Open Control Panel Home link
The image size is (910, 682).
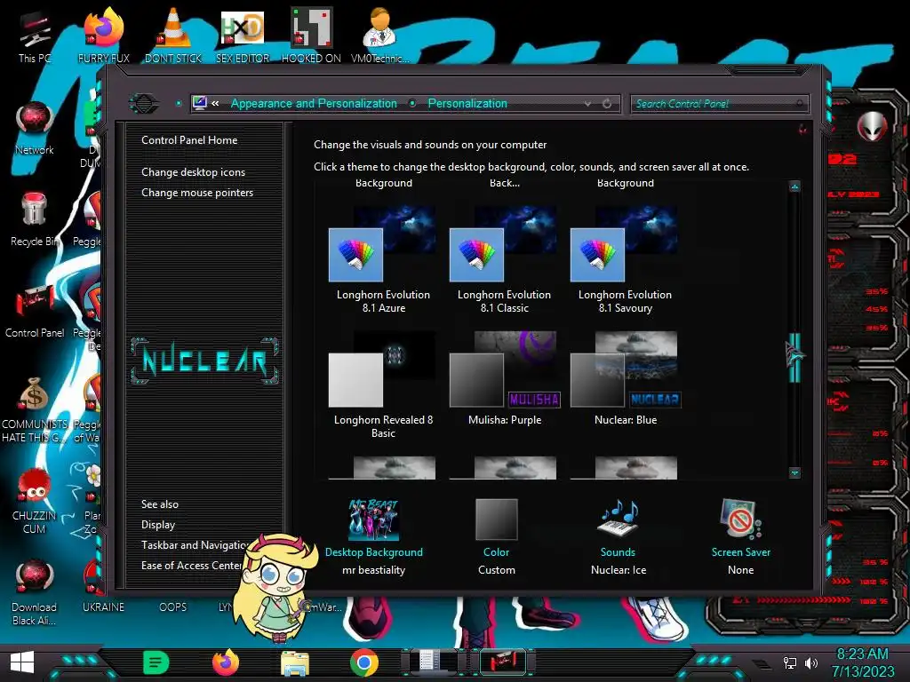pyautogui.click(x=189, y=140)
